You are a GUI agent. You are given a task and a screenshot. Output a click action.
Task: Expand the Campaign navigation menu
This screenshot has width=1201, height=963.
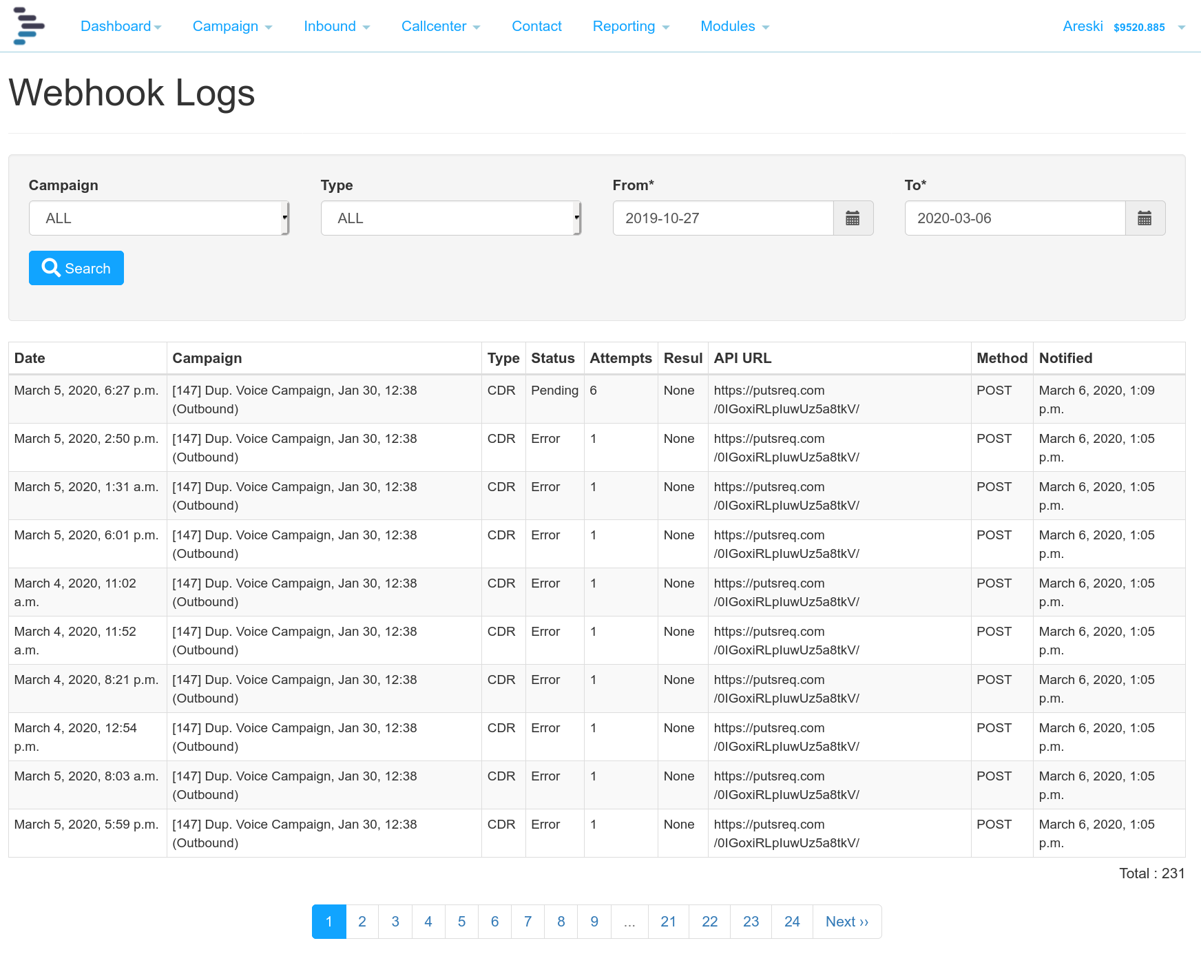pos(233,26)
